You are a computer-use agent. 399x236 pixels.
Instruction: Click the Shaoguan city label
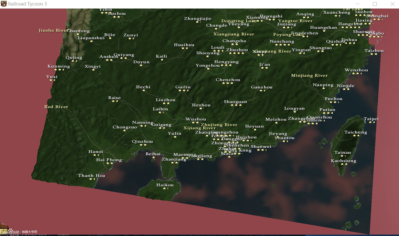235,102
